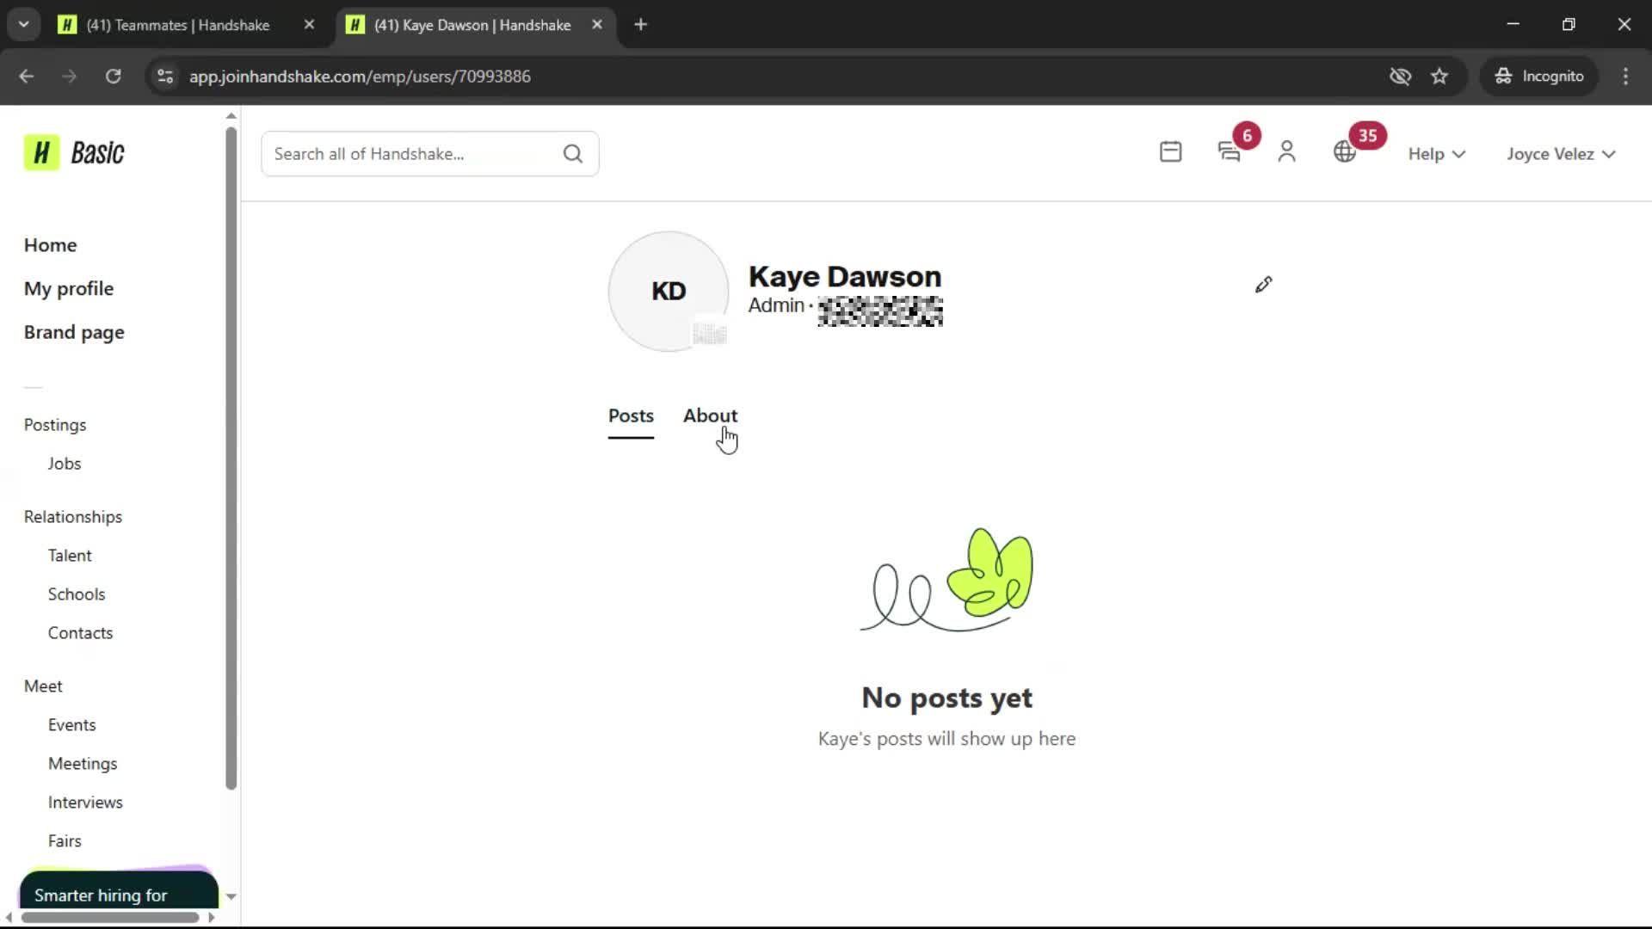This screenshot has width=1652, height=929.
Task: Open globe notifications icon with 35 badge
Action: point(1345,152)
